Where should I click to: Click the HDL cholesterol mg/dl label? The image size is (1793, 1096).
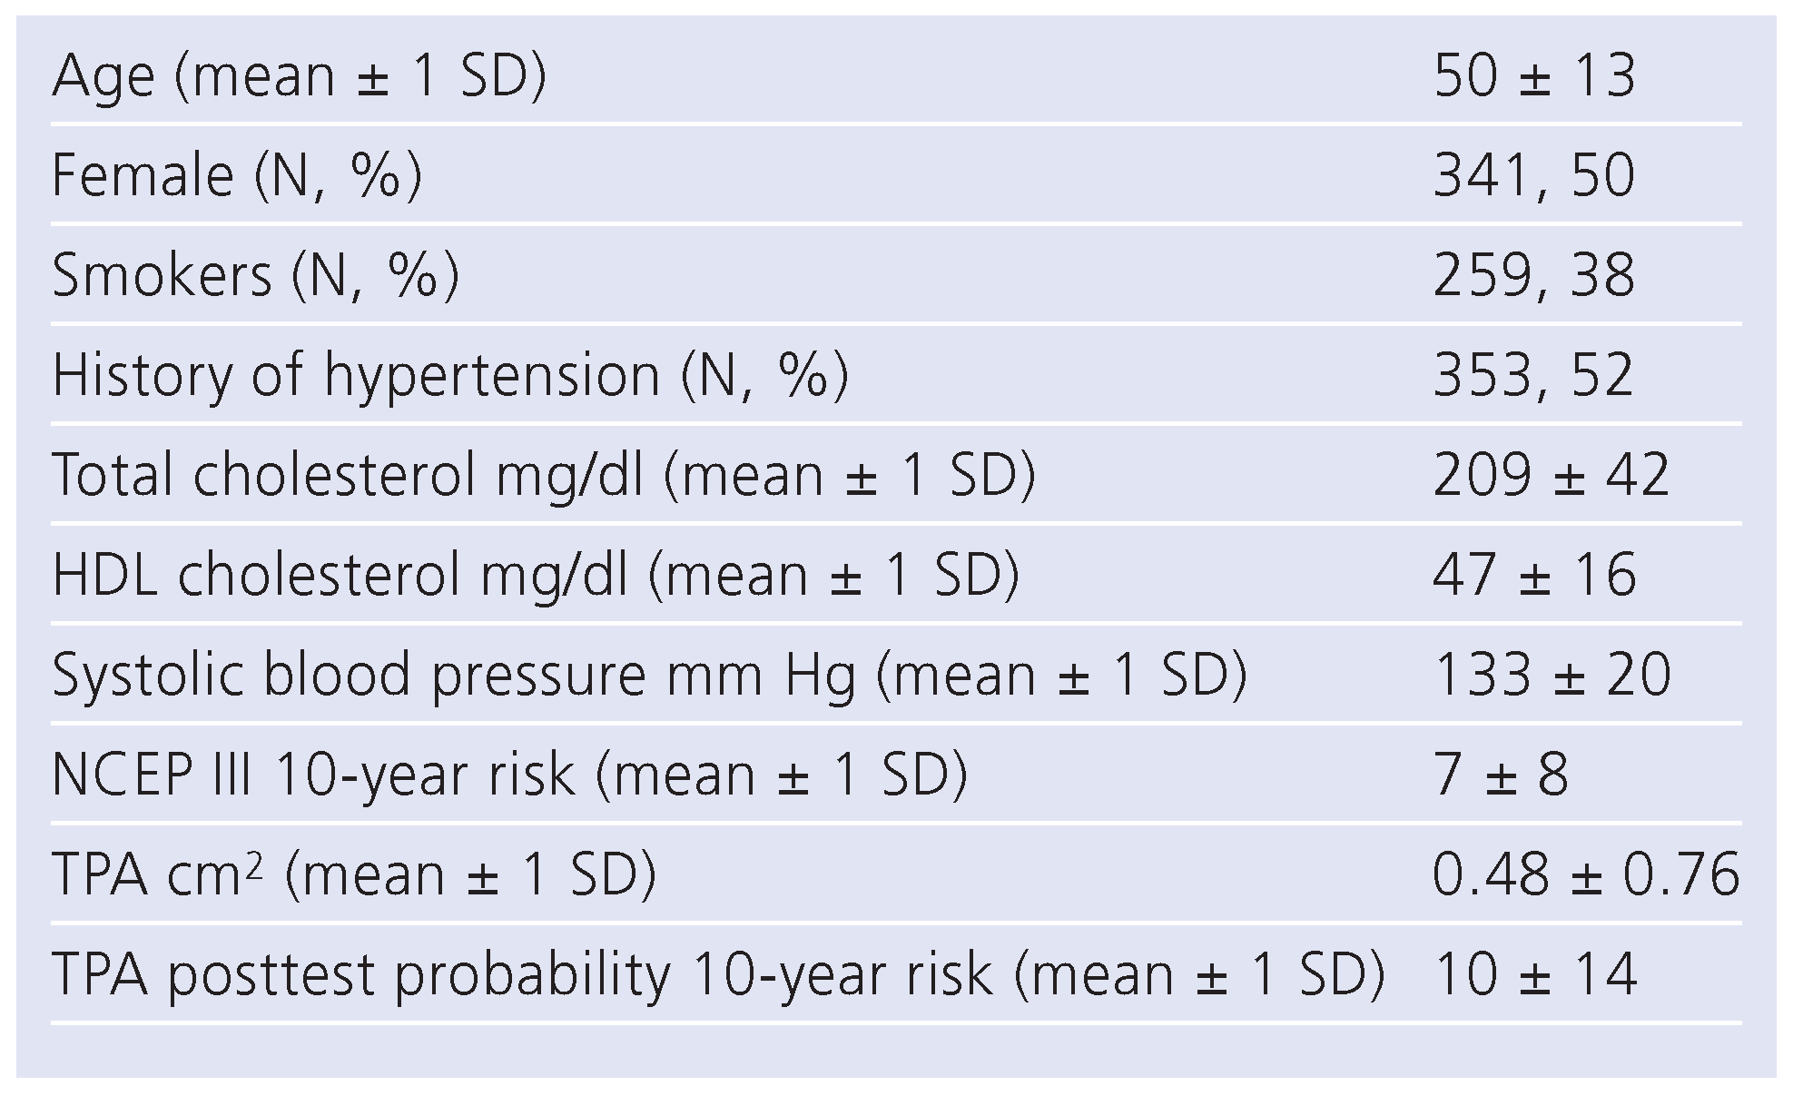tap(536, 575)
